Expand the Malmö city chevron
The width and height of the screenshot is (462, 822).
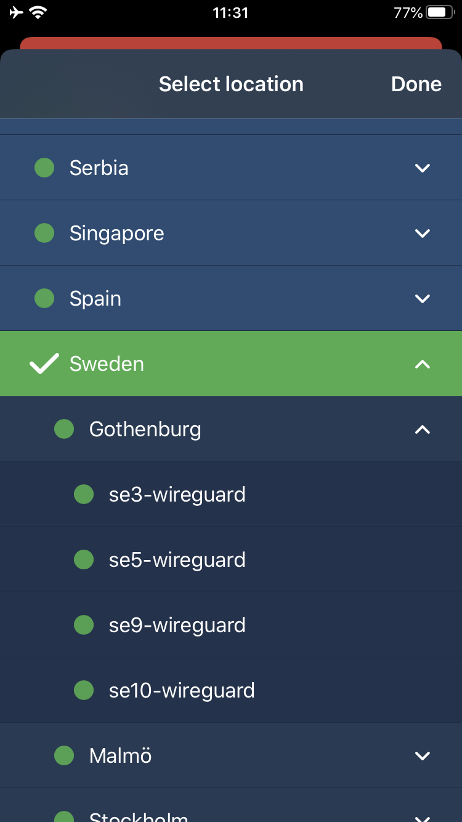pos(423,755)
